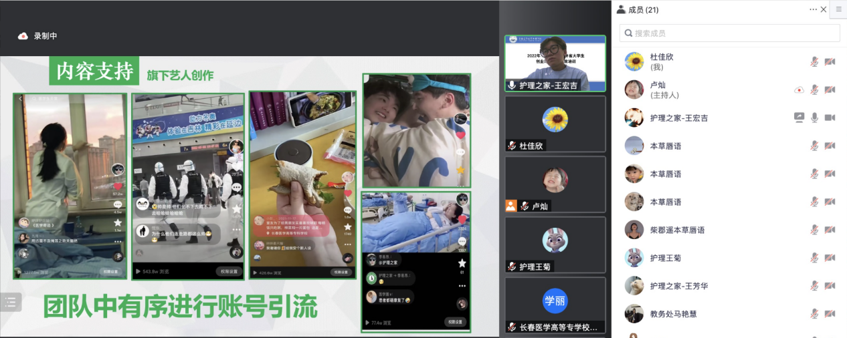
Task: Click the cloud recording icon beside 卢灿
Action: click(799, 90)
